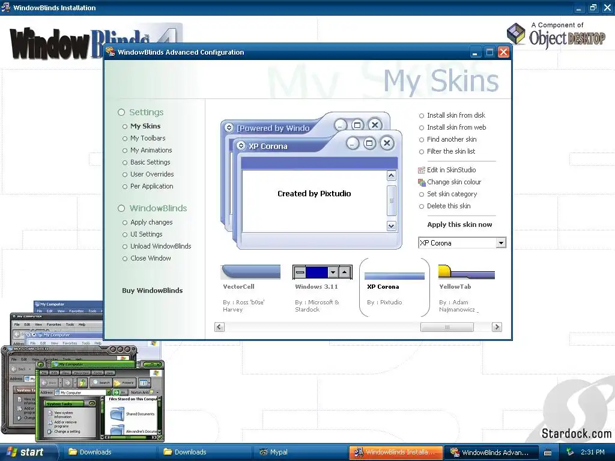Select the Filter the skin list option
615x461 pixels.
click(x=447, y=151)
